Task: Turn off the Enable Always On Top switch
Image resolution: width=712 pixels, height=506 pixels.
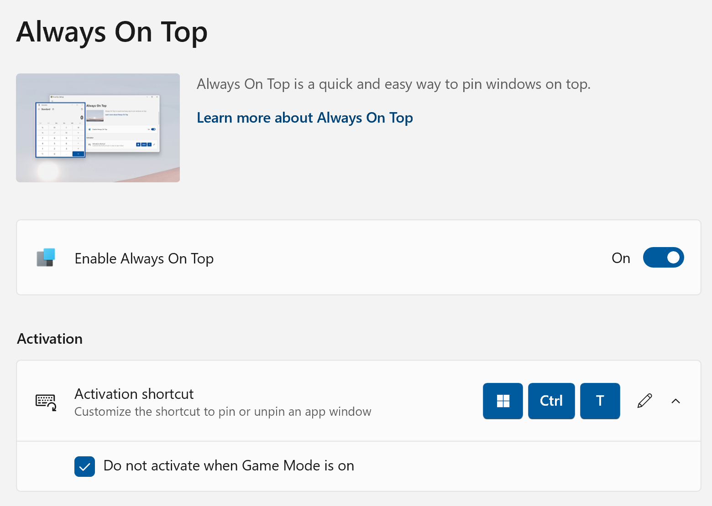Action: [x=663, y=258]
